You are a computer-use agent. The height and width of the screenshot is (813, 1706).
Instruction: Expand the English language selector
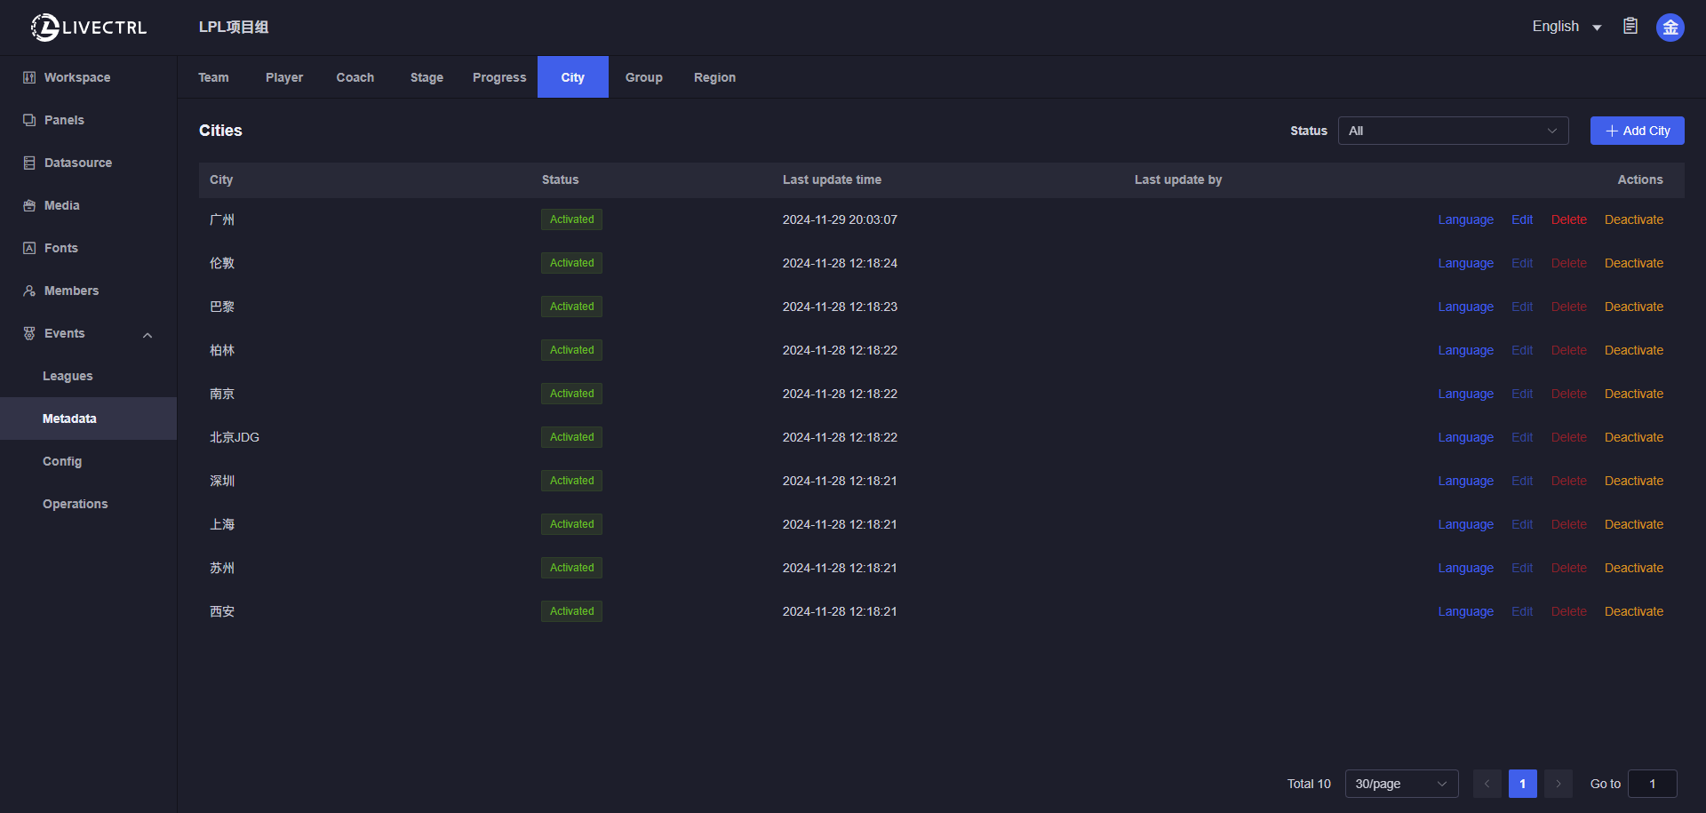click(1566, 27)
